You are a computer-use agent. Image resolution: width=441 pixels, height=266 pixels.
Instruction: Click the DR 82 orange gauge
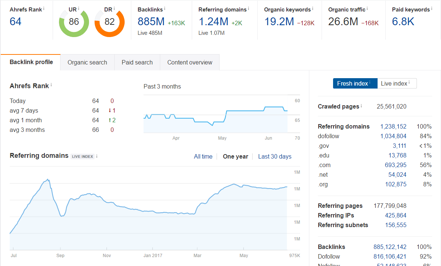pos(109,22)
